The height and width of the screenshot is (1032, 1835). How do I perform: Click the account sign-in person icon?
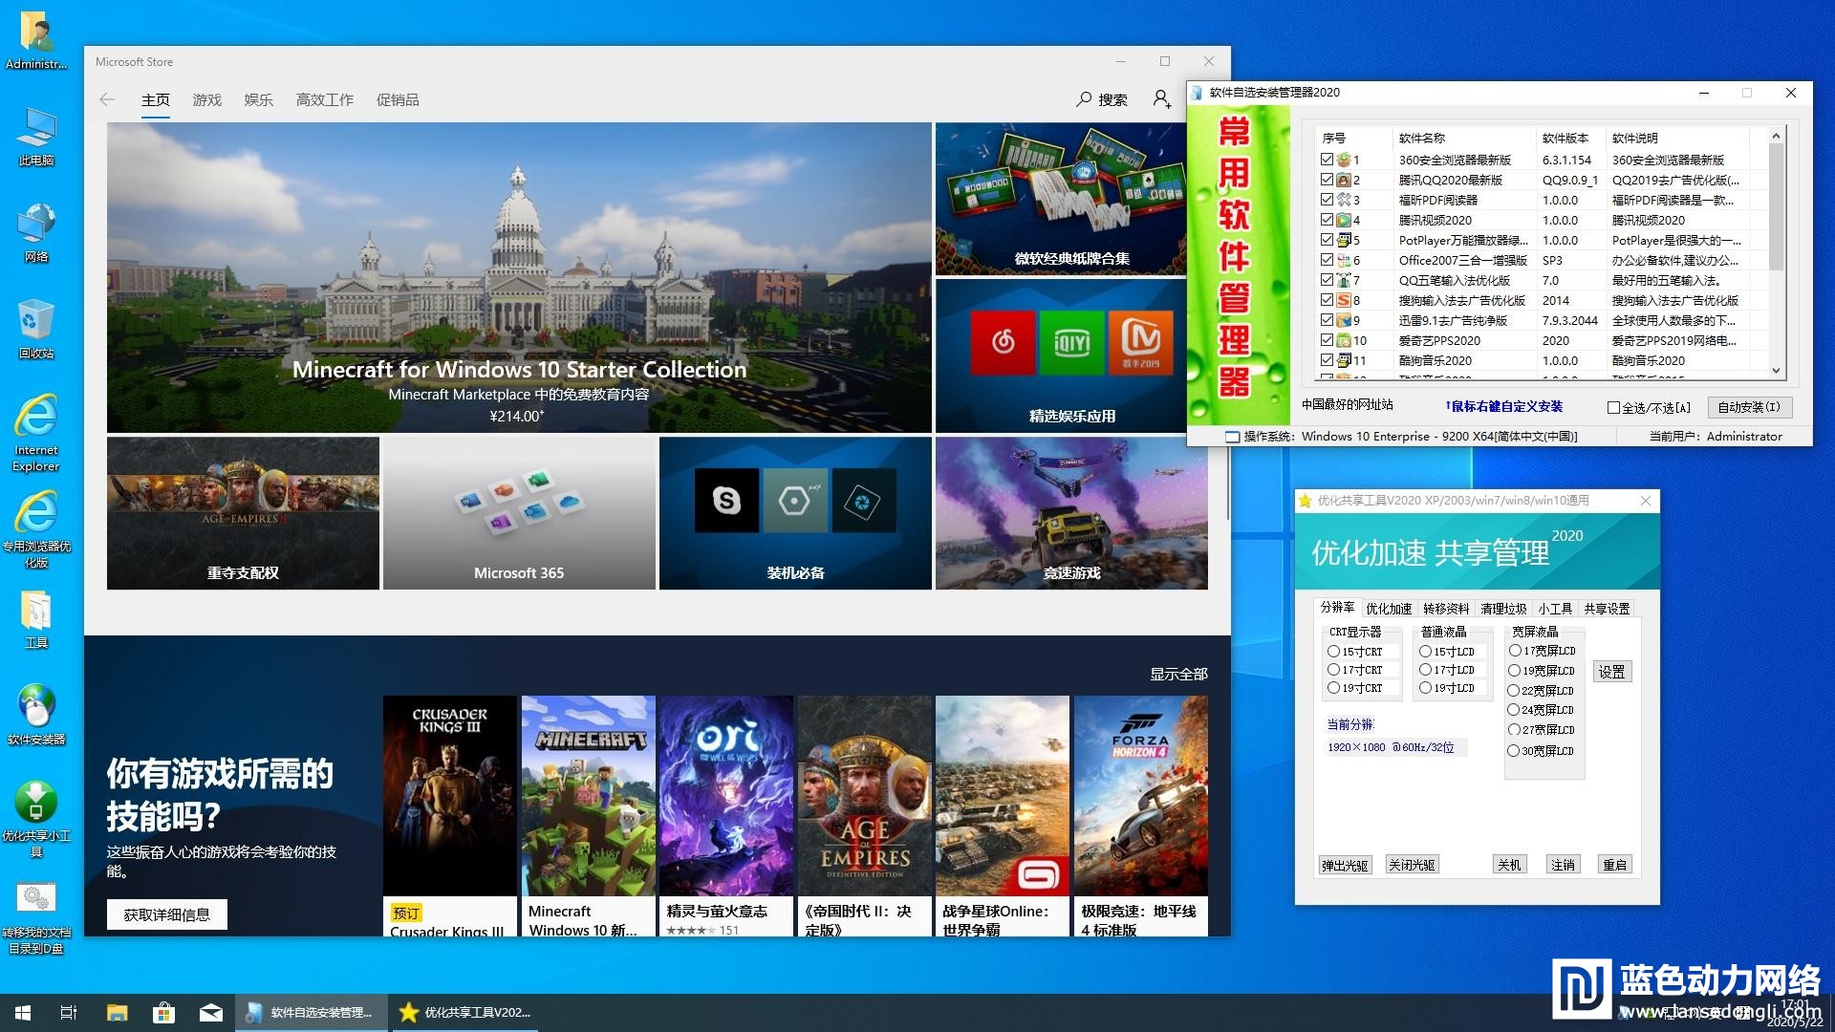pyautogui.click(x=1161, y=99)
